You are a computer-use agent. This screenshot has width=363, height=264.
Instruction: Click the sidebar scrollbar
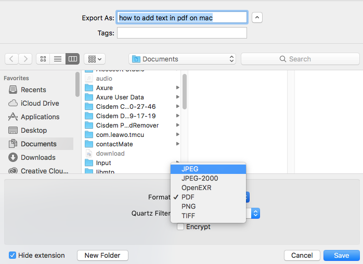click(x=77, y=84)
